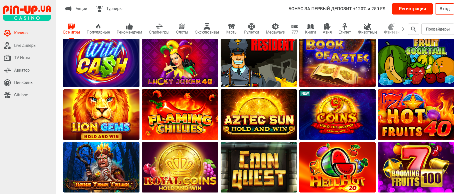Viewport: 456px width, 194px height.
Task: Choose the Египет category icon
Action: pos(345,27)
